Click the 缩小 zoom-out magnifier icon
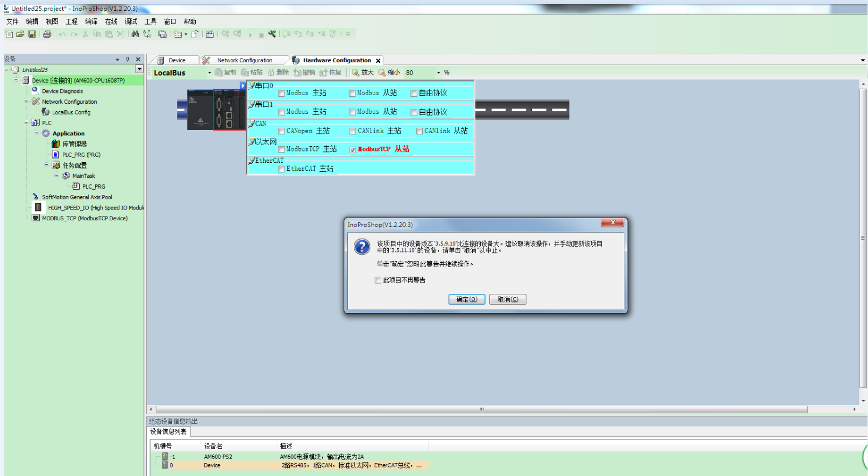 [x=382, y=73]
